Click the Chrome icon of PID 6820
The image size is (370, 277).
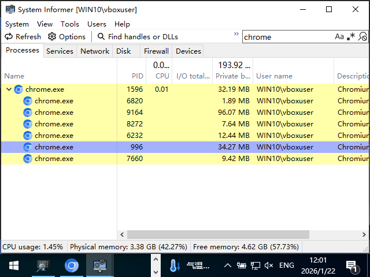pos(28,101)
